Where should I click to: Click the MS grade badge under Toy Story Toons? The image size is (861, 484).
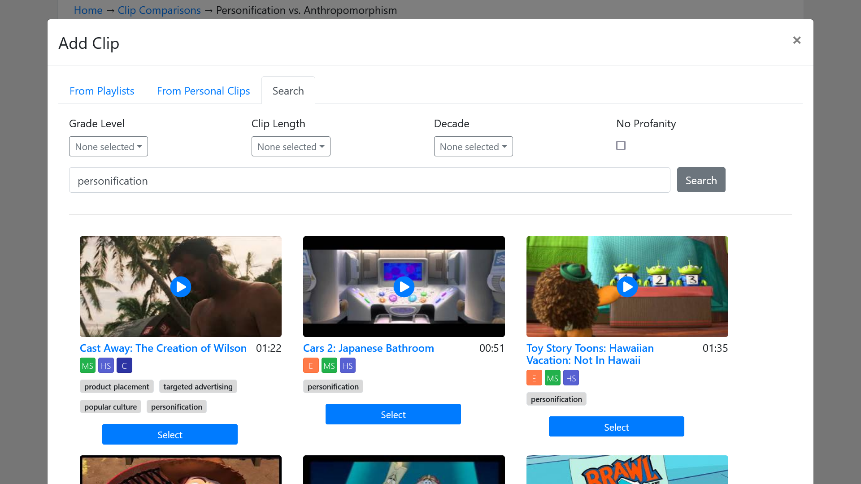(552, 378)
